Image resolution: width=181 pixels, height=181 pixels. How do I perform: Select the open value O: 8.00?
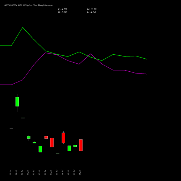63,12
